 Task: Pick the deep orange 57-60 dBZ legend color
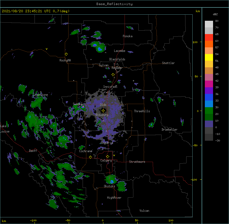tap(209, 44)
